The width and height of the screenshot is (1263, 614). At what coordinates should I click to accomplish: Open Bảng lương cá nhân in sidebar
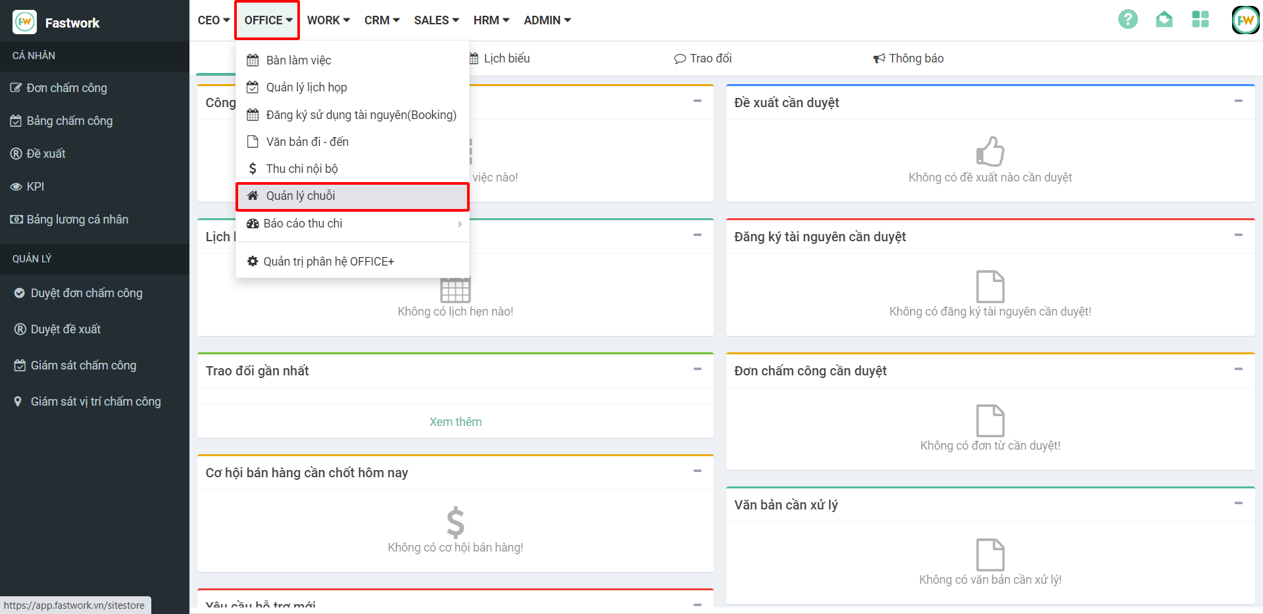tap(77, 220)
